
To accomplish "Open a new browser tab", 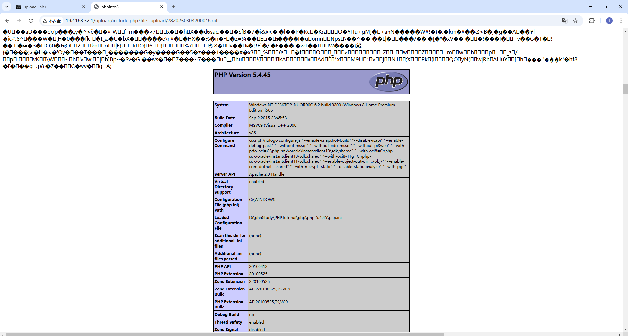I will 173,7.
